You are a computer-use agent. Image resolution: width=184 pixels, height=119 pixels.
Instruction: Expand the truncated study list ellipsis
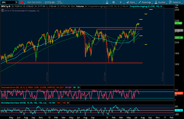pyautogui.click(x=164, y=6)
